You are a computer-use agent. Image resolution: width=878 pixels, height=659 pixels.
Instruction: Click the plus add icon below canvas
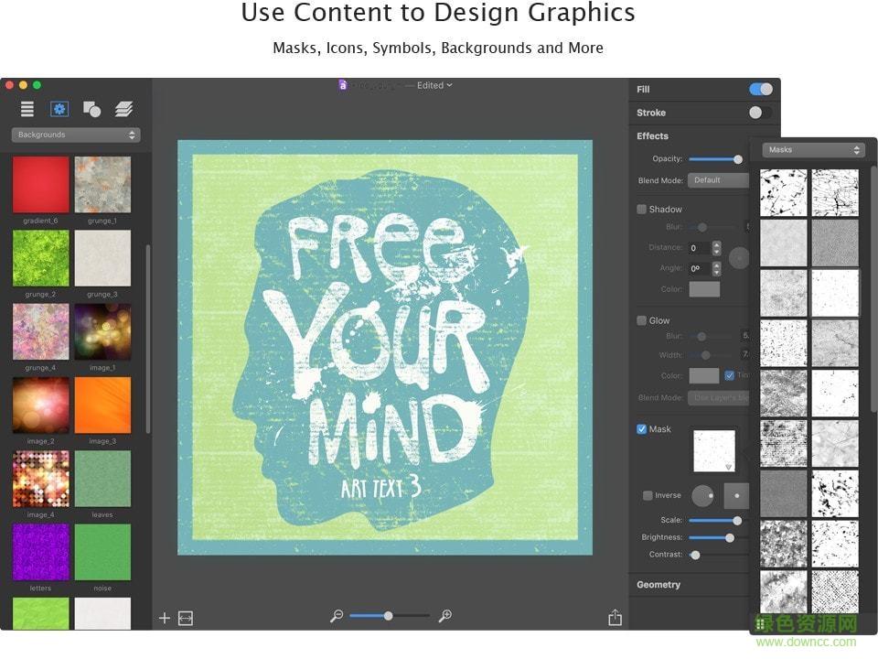165,618
